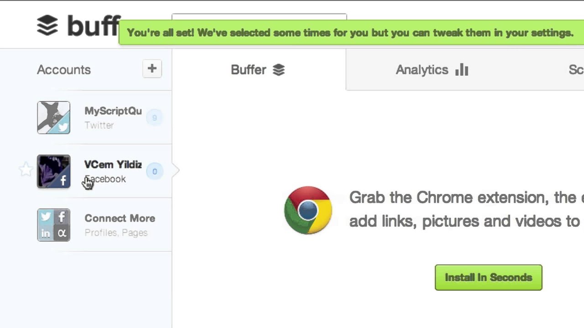Viewport: 584px width, 328px height.
Task: Select the MyScriptQu account name
Action: 113,111
